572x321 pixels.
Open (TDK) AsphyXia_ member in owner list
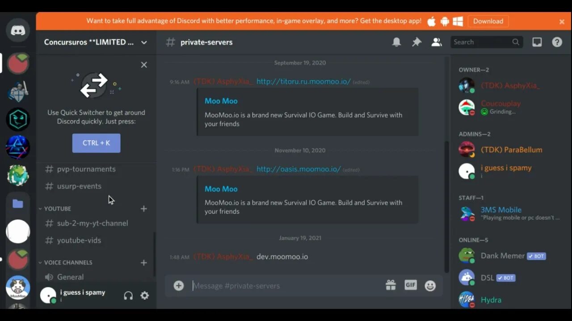point(511,85)
